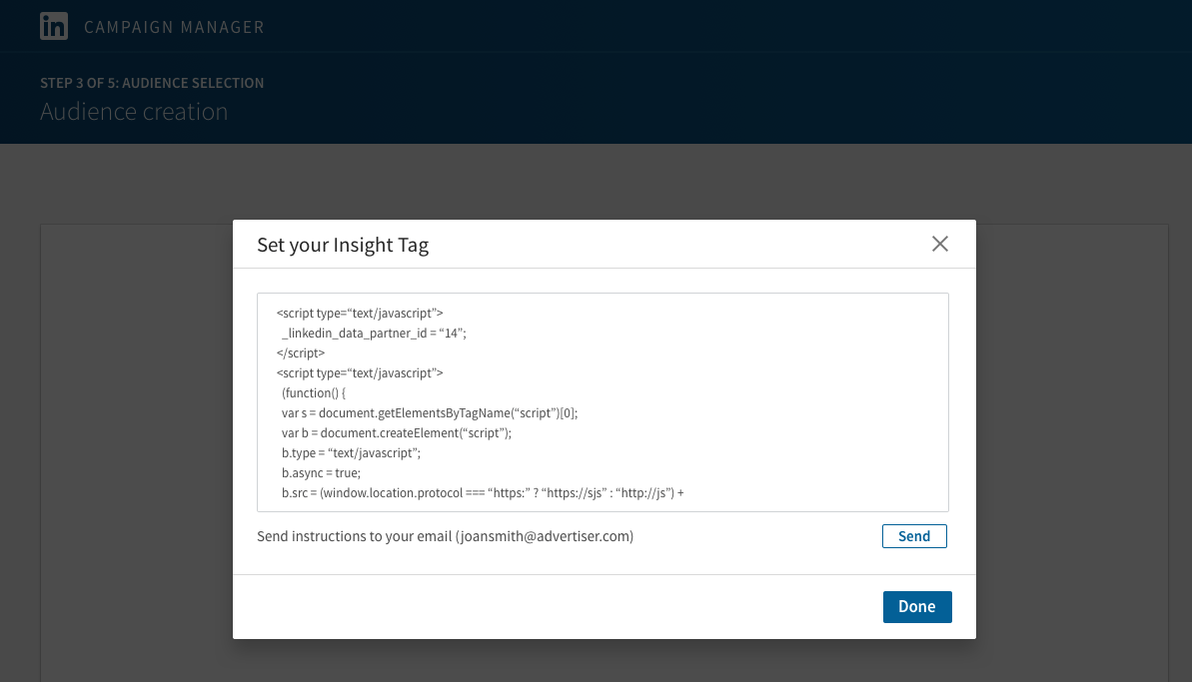Click the Step 3 of 5 Audience Selection label

[x=152, y=83]
